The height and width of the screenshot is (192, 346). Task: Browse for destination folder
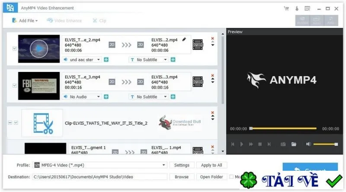[x=182, y=177]
